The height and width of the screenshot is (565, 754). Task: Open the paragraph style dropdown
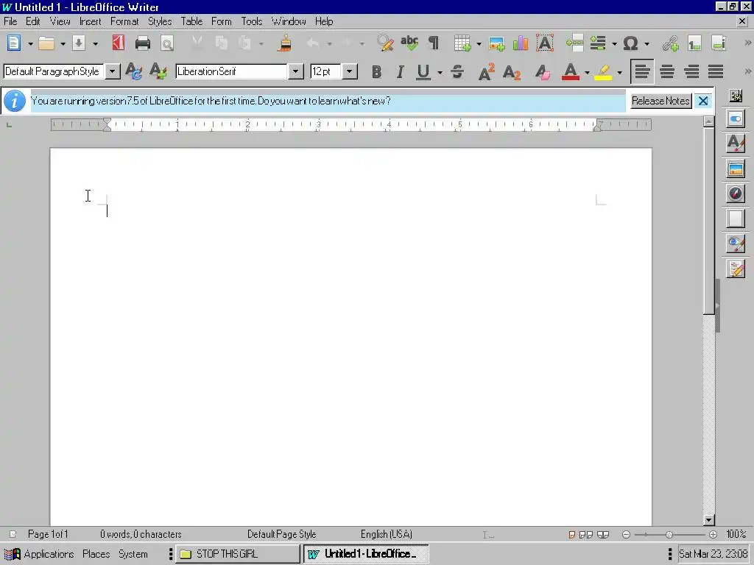[x=112, y=71]
